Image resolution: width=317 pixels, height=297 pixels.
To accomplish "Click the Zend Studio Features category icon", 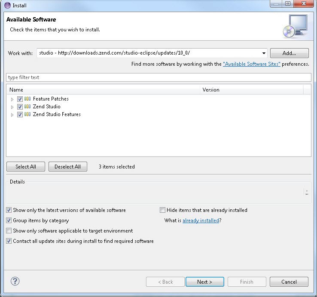I will 27,114.
